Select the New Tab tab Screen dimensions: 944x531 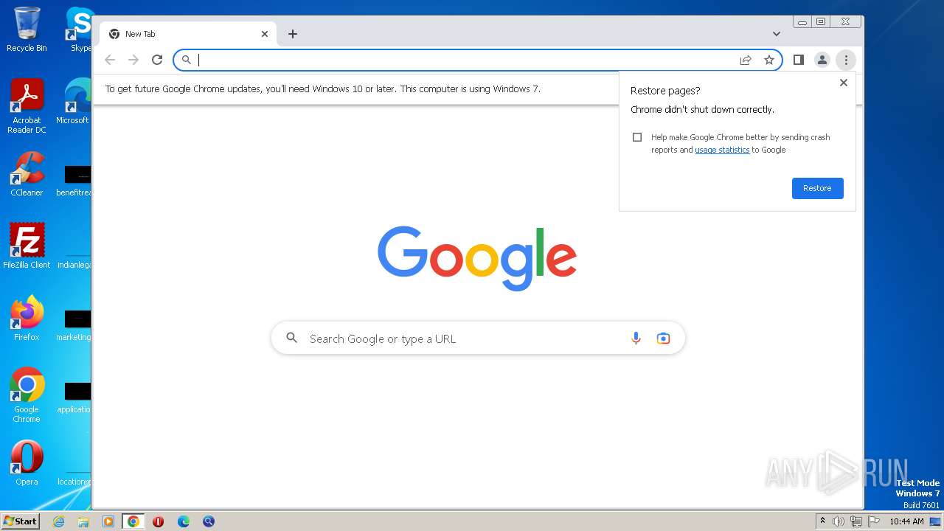pyautogui.click(x=188, y=34)
